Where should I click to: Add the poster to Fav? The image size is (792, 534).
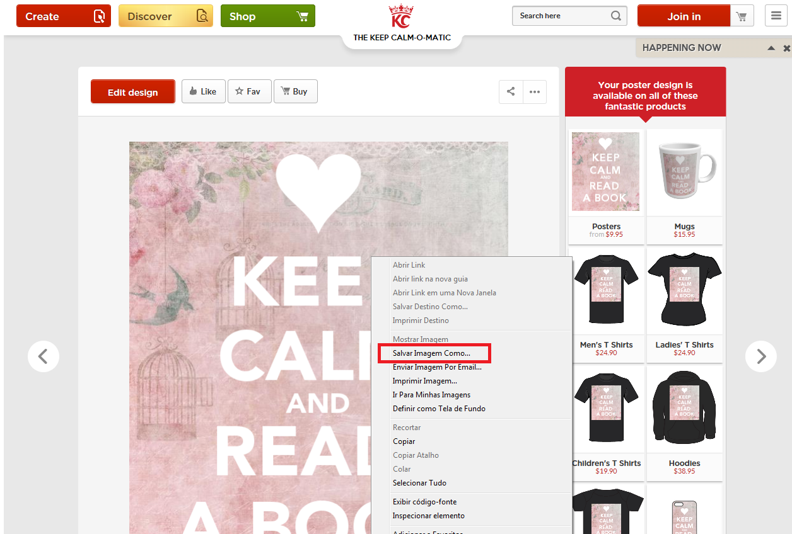click(x=250, y=91)
